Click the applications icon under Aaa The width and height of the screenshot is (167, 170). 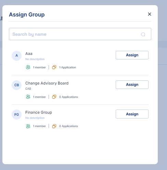[x=54, y=67]
